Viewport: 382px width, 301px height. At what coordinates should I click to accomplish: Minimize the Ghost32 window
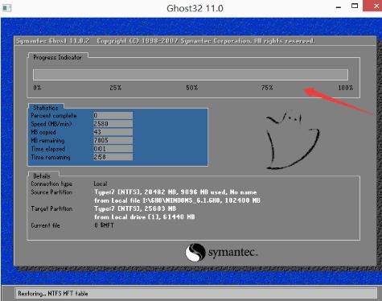pyautogui.click(x=339, y=7)
